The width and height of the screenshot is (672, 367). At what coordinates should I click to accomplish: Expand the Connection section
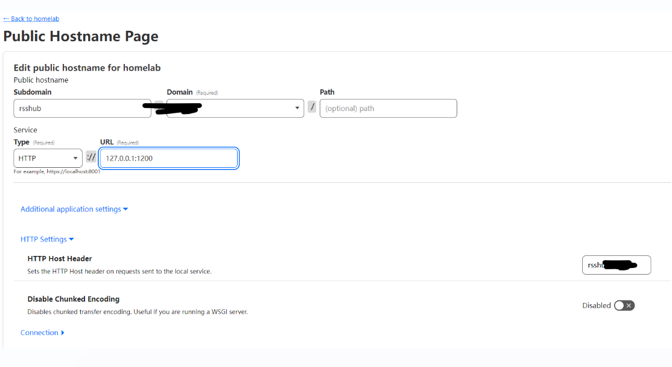(x=39, y=333)
